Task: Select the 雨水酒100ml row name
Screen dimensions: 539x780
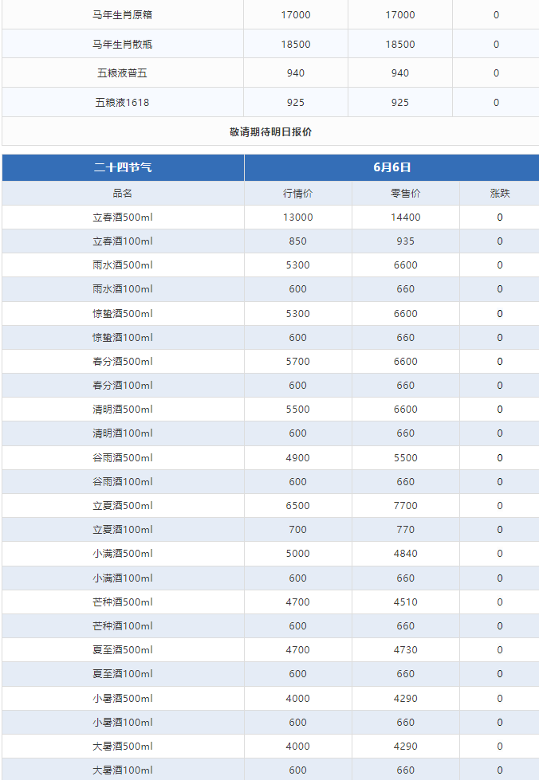Action: click(123, 289)
